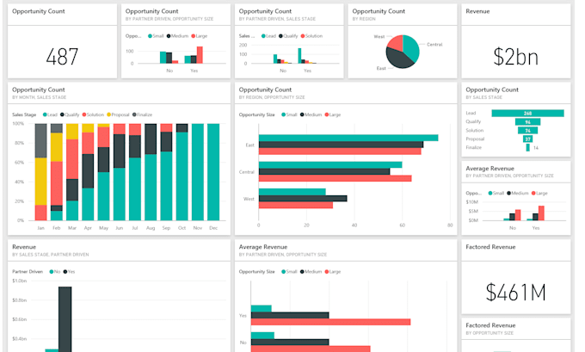Click the $461M Factored Revenue value
The image size is (585, 352).
[x=516, y=293]
